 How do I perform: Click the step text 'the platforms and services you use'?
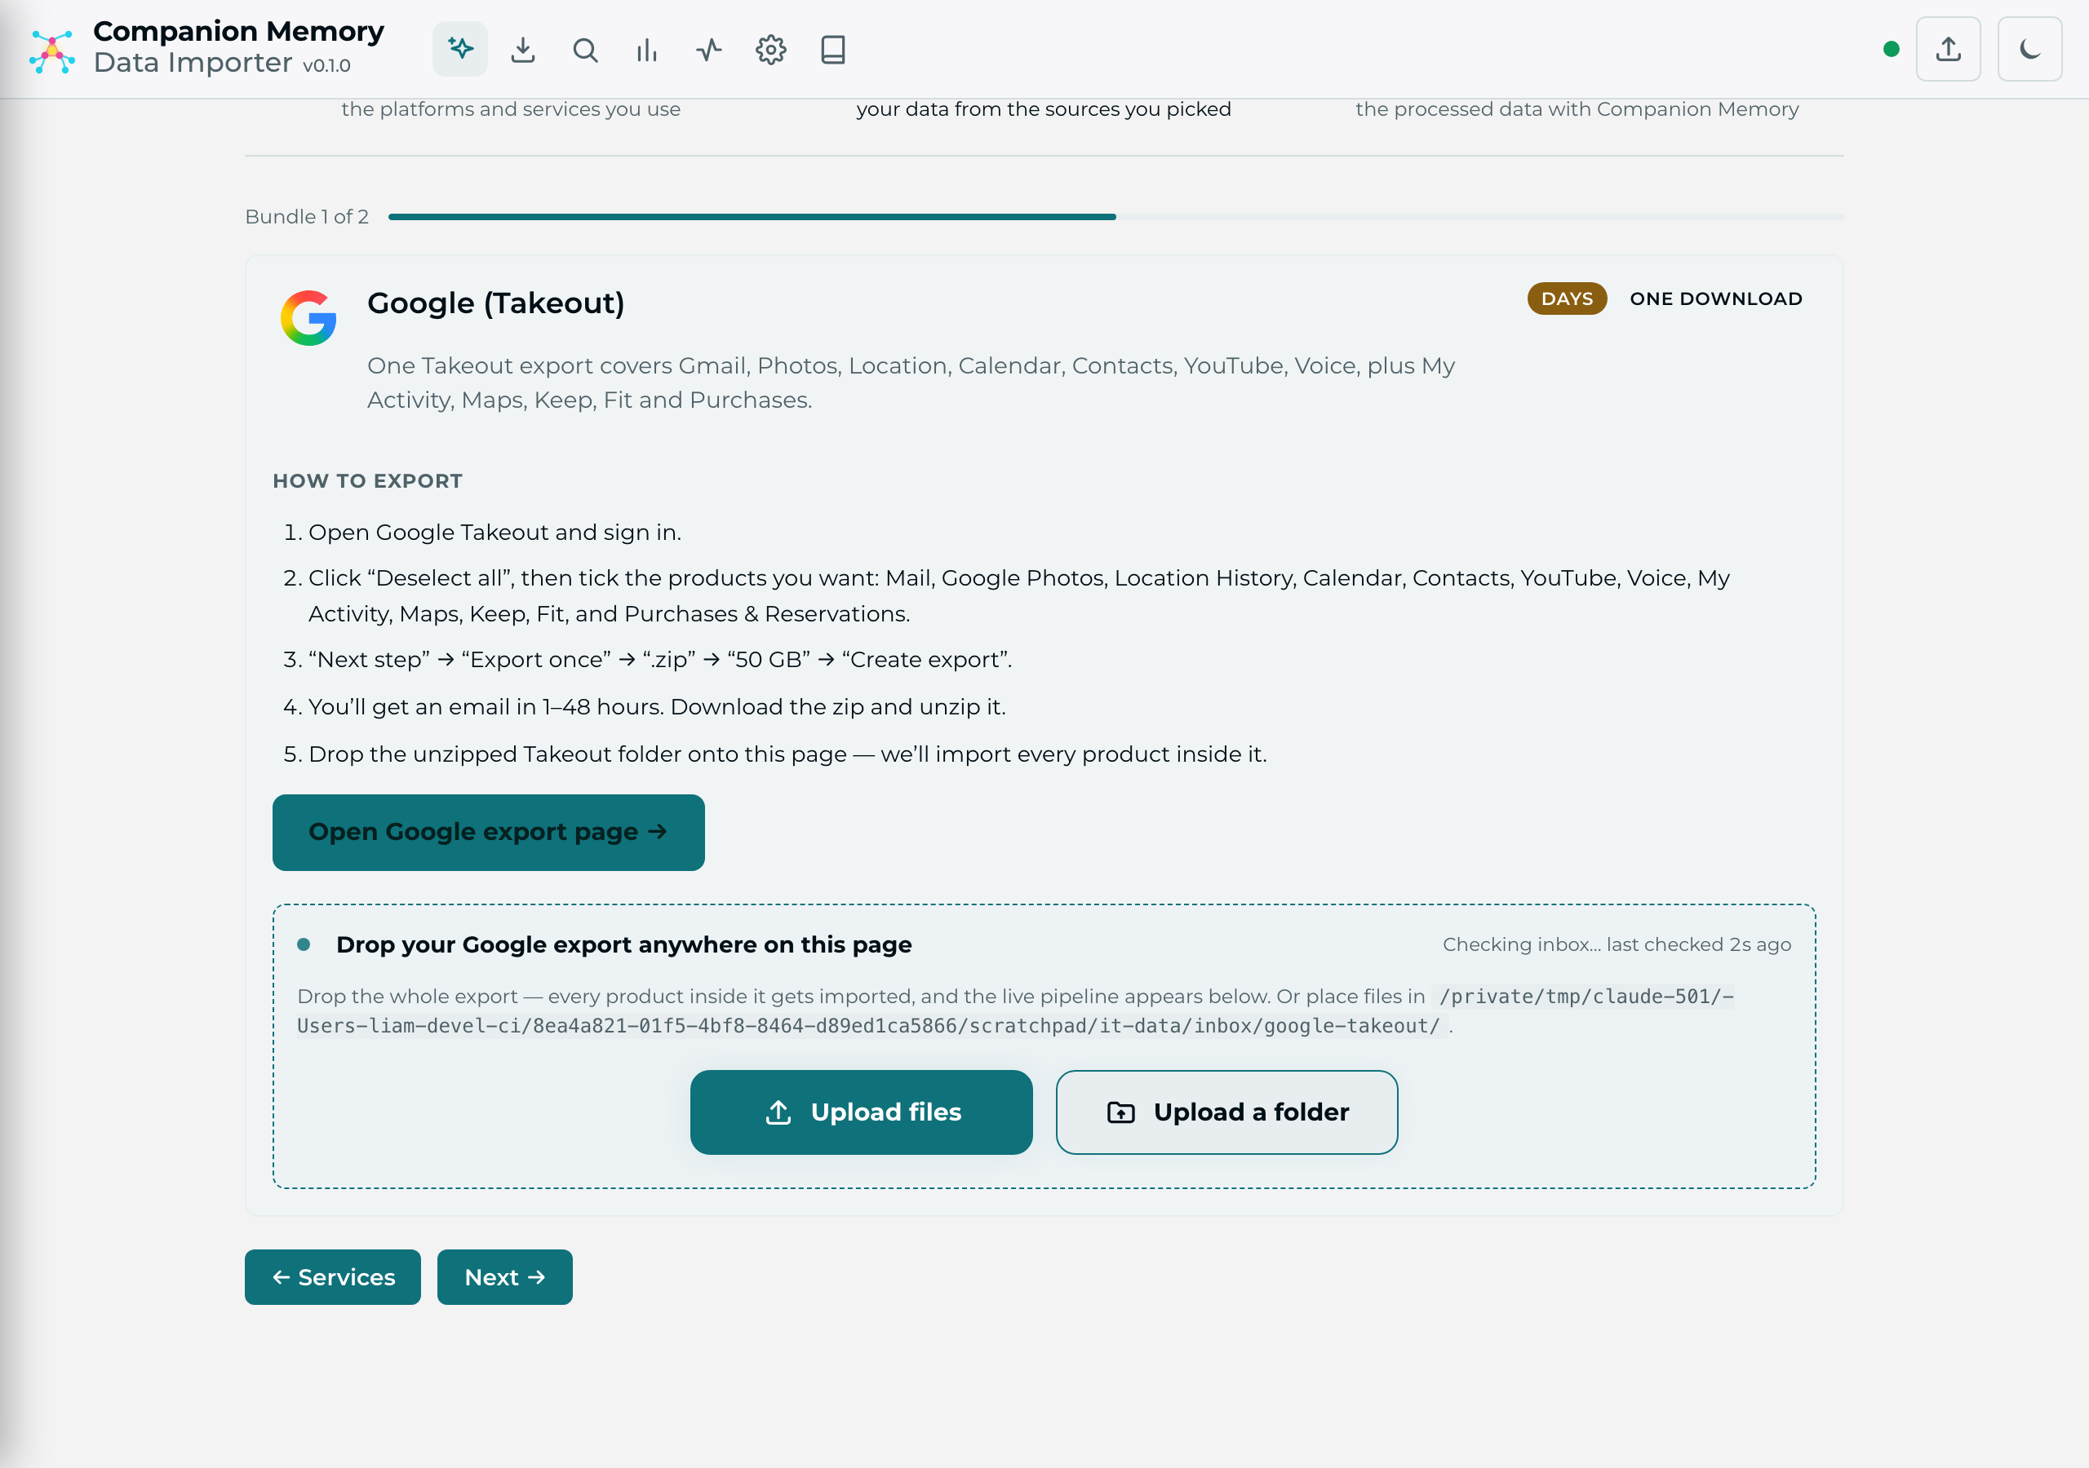point(512,109)
